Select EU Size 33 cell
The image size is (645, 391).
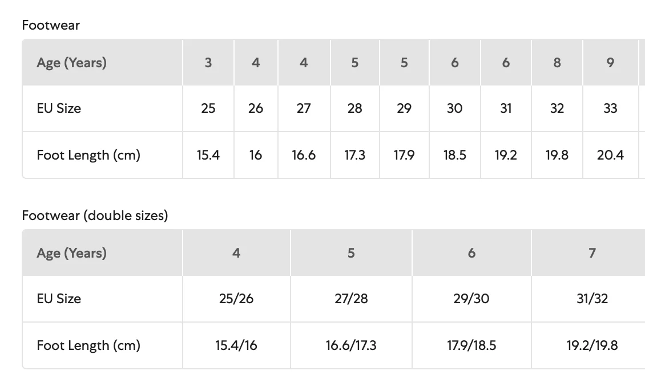click(610, 108)
